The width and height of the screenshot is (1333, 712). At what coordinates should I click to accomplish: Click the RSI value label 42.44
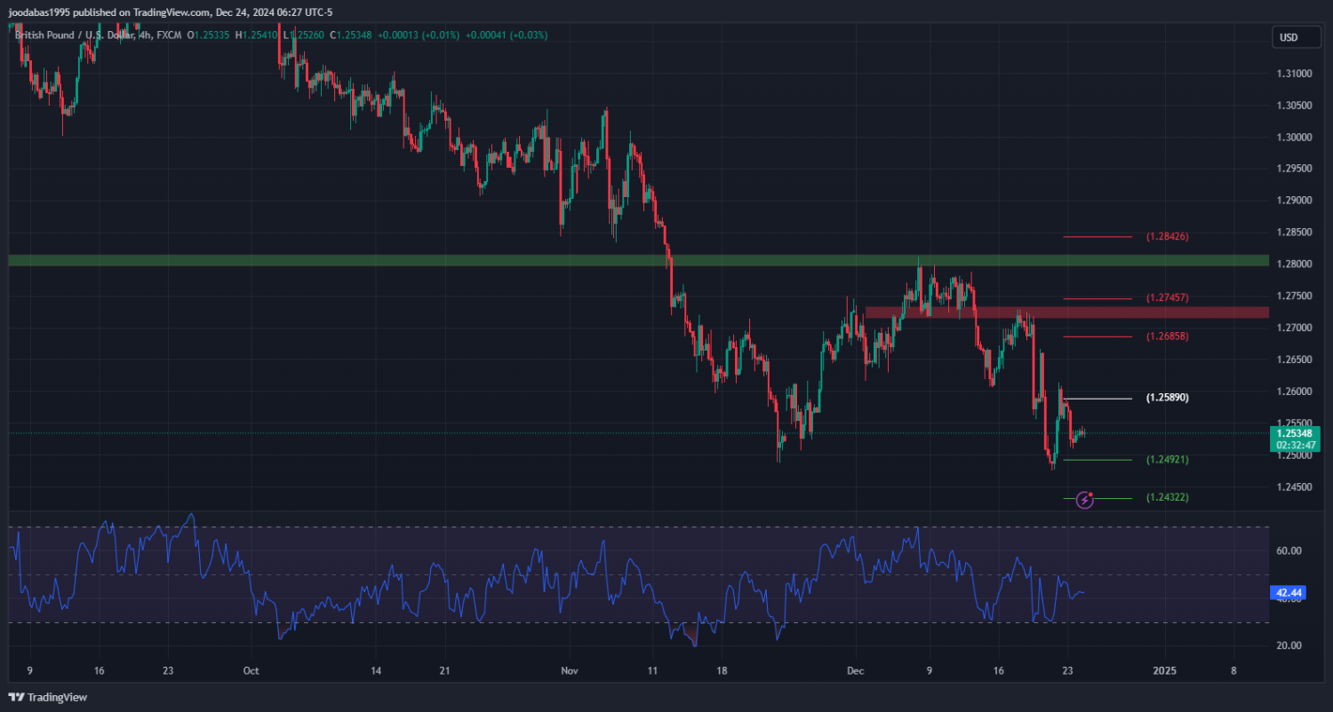1288,592
